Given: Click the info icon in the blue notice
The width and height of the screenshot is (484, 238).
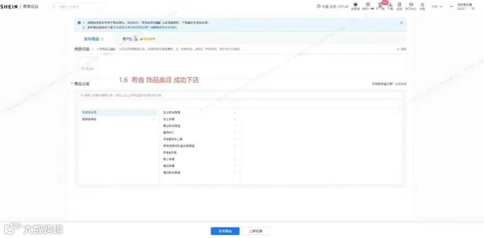Looking at the screenshot, I should [79, 23].
